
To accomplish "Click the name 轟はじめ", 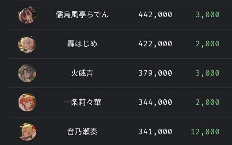I will pos(82,44).
